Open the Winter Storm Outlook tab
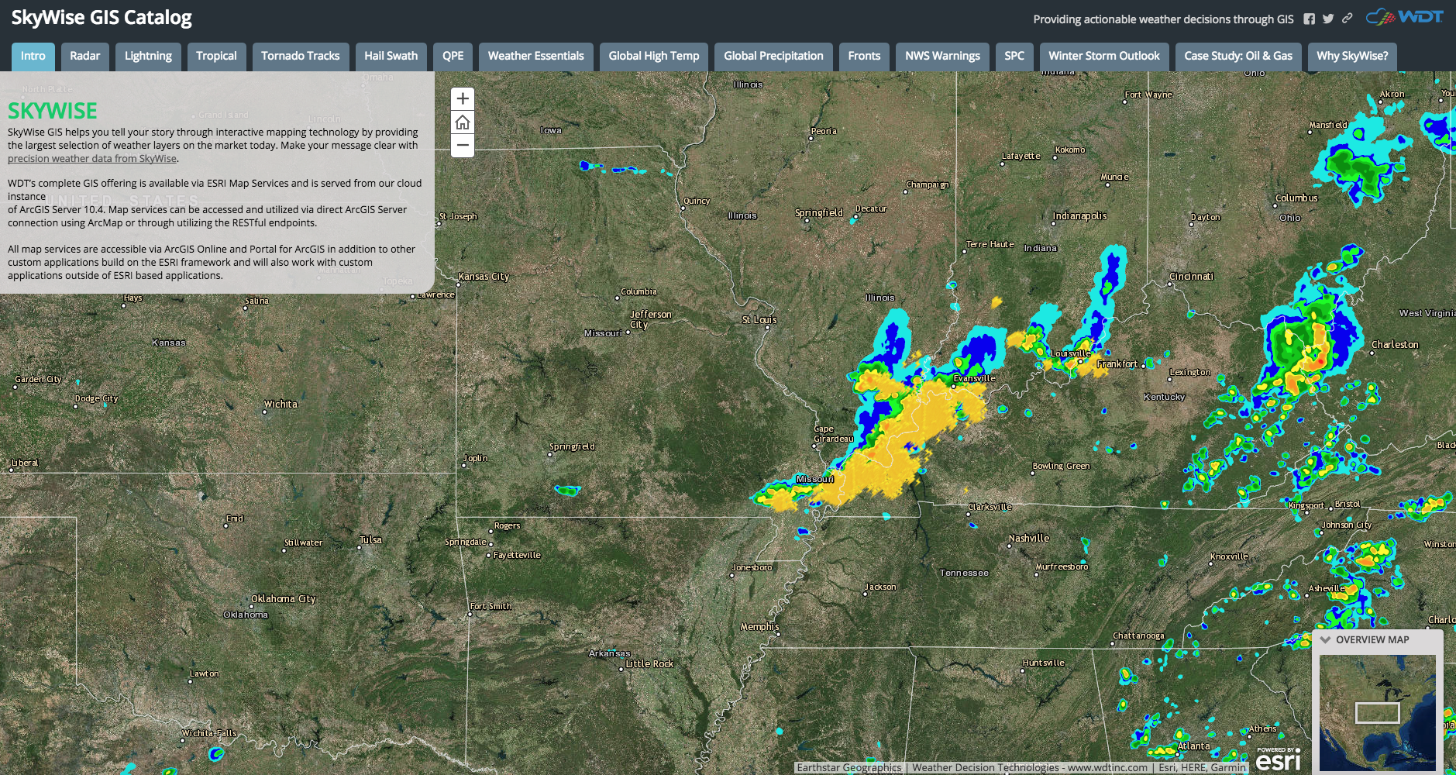Viewport: 1456px width, 775px height. (1103, 56)
